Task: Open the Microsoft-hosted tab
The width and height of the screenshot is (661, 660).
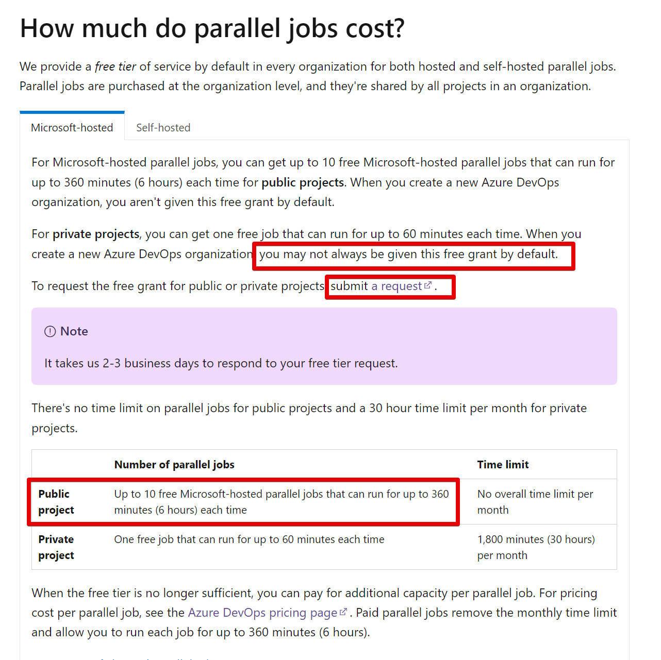Action: point(72,128)
